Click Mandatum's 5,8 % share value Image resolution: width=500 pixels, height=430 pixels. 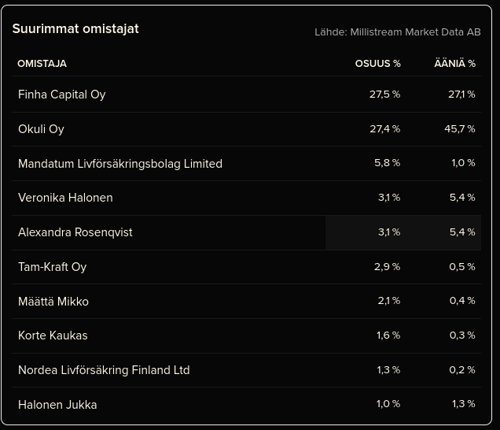click(x=387, y=163)
